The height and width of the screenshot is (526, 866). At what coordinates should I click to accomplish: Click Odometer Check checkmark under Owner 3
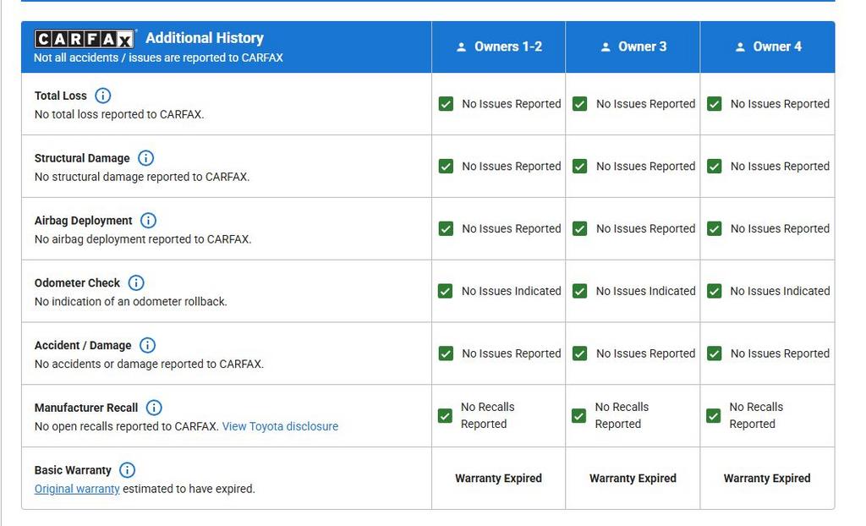coord(580,291)
